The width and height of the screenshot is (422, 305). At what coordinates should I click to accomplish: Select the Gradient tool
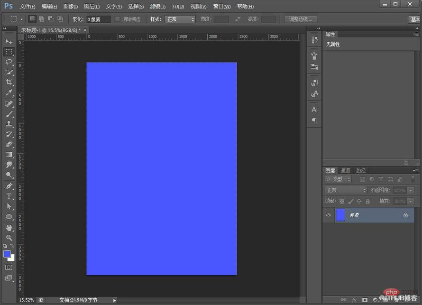pyautogui.click(x=9, y=155)
